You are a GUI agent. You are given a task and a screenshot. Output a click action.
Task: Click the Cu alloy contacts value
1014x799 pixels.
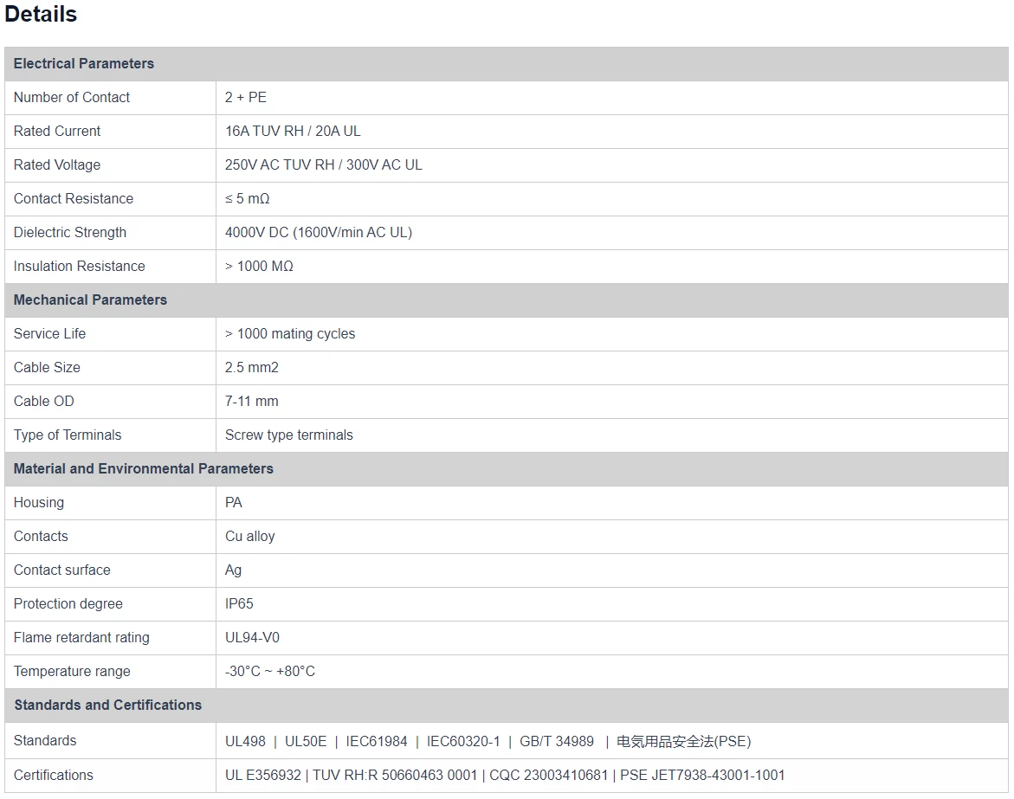(x=250, y=536)
